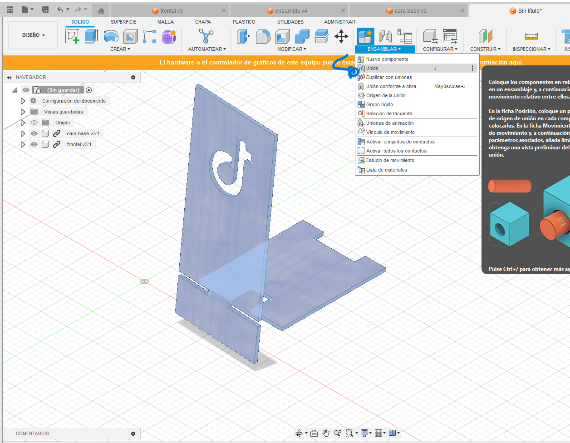Select the Move/Copy four-arrow icon
Viewport: 570px width, 443px height.
341,36
